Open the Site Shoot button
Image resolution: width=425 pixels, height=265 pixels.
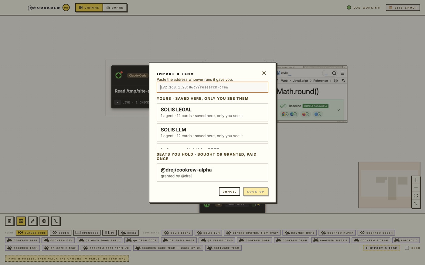403,8
